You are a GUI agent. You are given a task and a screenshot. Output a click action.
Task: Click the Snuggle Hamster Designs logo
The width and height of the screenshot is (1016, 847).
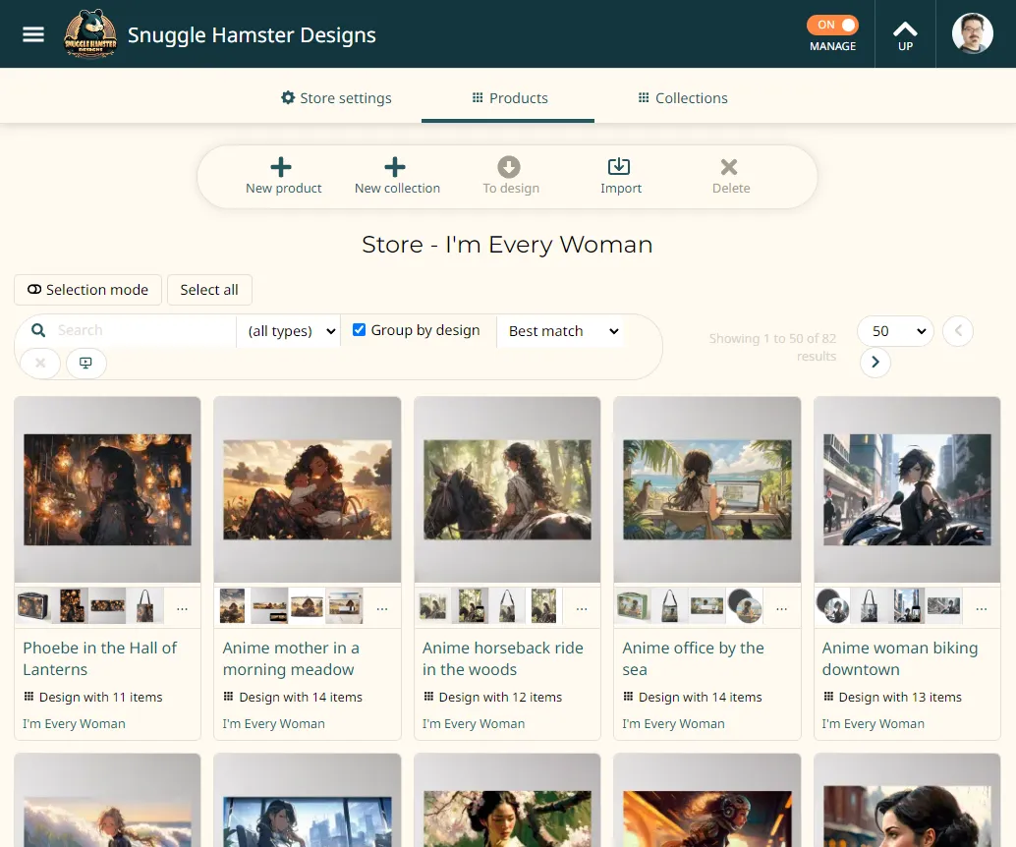90,34
